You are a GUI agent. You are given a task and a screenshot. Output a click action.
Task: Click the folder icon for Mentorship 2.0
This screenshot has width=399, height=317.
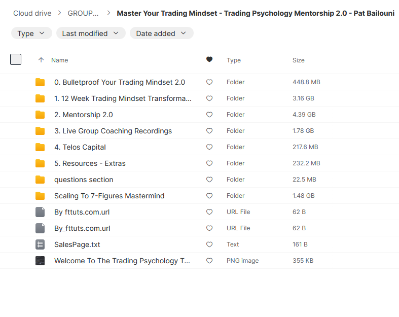(40, 115)
